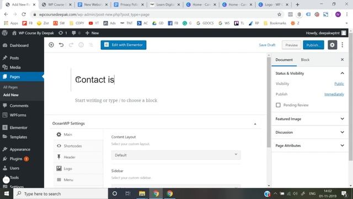Click Save Draft
The height and width of the screenshot is (199, 353).
pyautogui.click(x=267, y=45)
